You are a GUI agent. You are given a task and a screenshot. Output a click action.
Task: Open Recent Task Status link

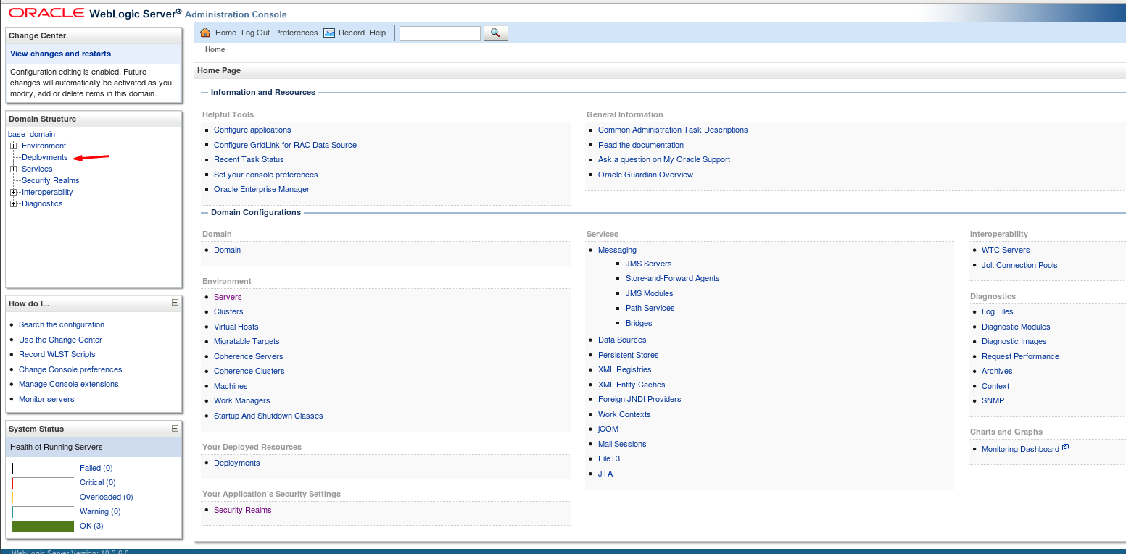pyautogui.click(x=249, y=159)
